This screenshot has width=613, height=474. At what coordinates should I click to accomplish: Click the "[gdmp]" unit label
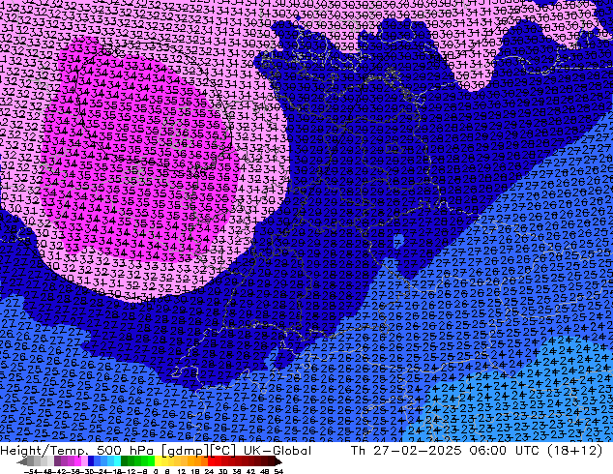coord(185,451)
